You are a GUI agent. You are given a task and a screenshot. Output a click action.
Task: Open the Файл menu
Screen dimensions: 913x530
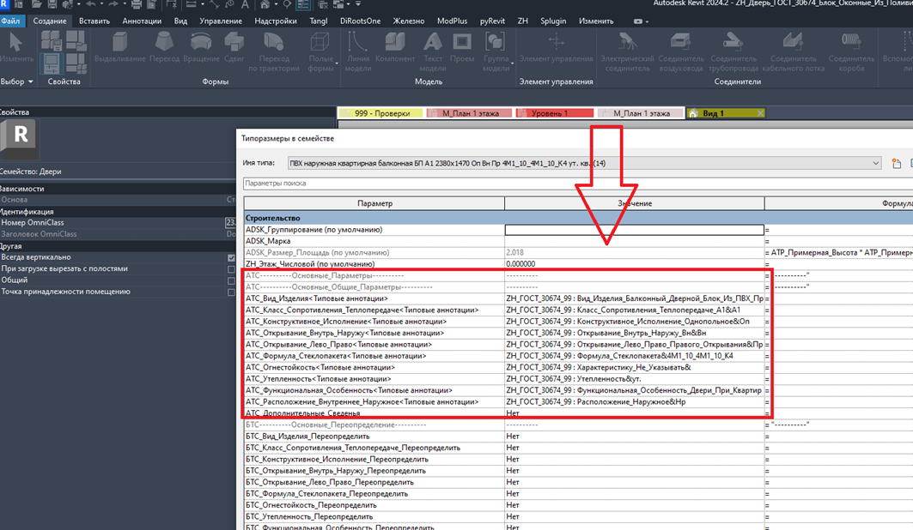(x=10, y=21)
